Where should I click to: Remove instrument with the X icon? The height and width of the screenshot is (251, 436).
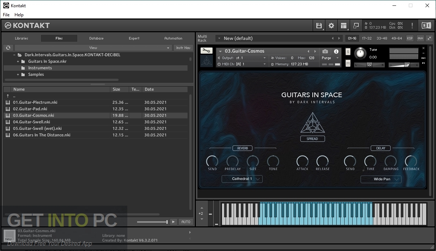point(423,48)
